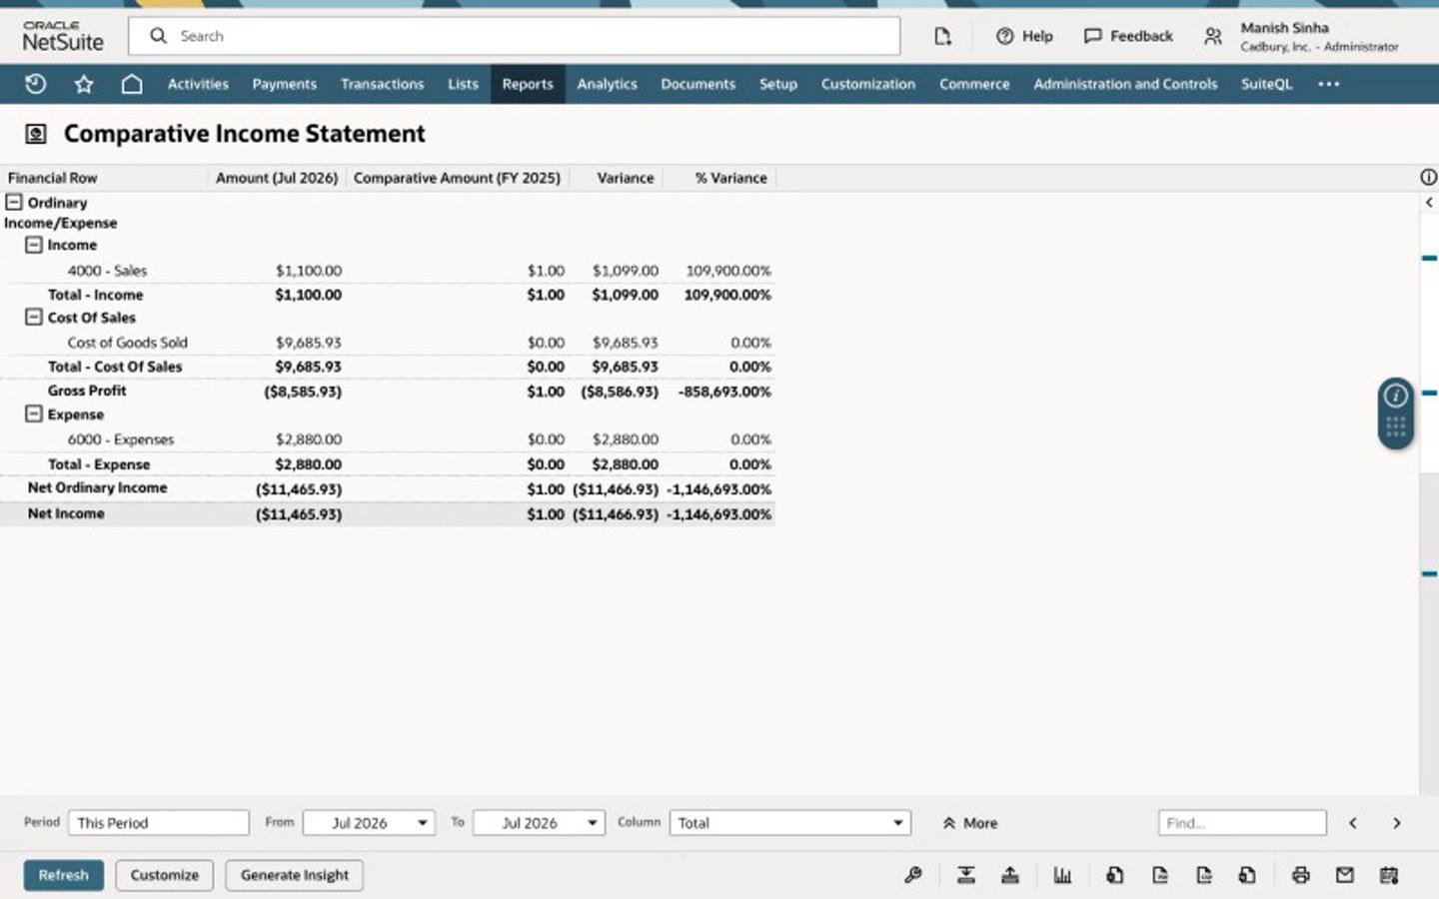Collapse the Income section
1439x899 pixels.
pos(33,245)
